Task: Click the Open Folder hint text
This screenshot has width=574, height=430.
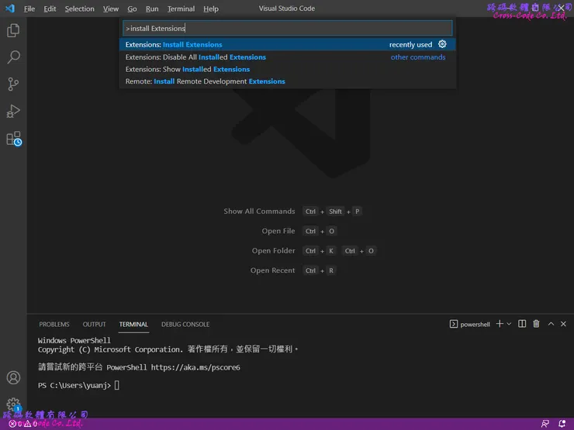Action: [273, 251]
